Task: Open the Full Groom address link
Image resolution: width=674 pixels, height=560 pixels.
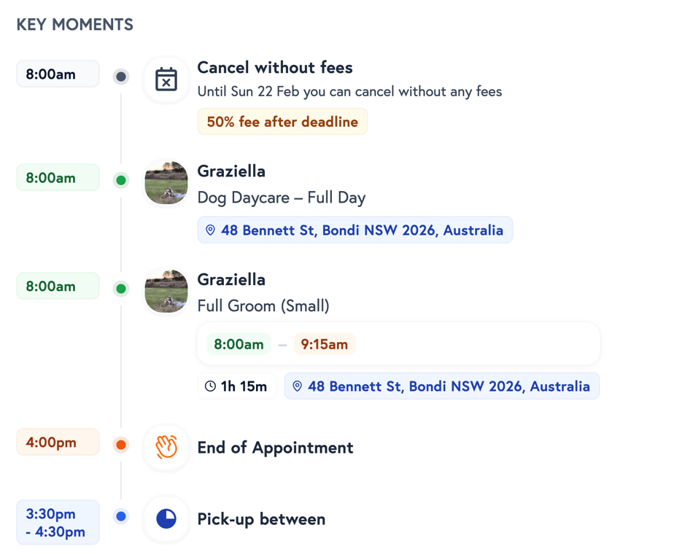Action: pyautogui.click(x=442, y=386)
